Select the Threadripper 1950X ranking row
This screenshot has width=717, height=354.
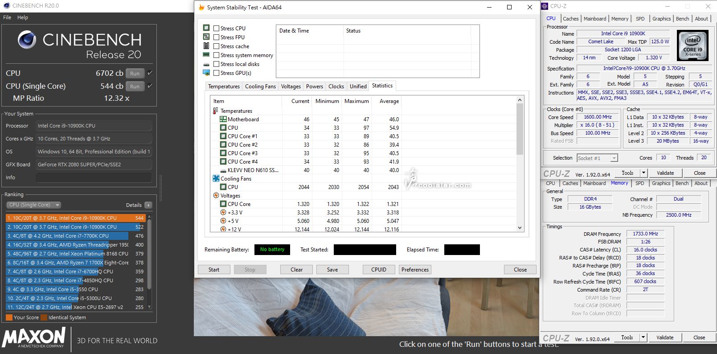(x=76, y=245)
